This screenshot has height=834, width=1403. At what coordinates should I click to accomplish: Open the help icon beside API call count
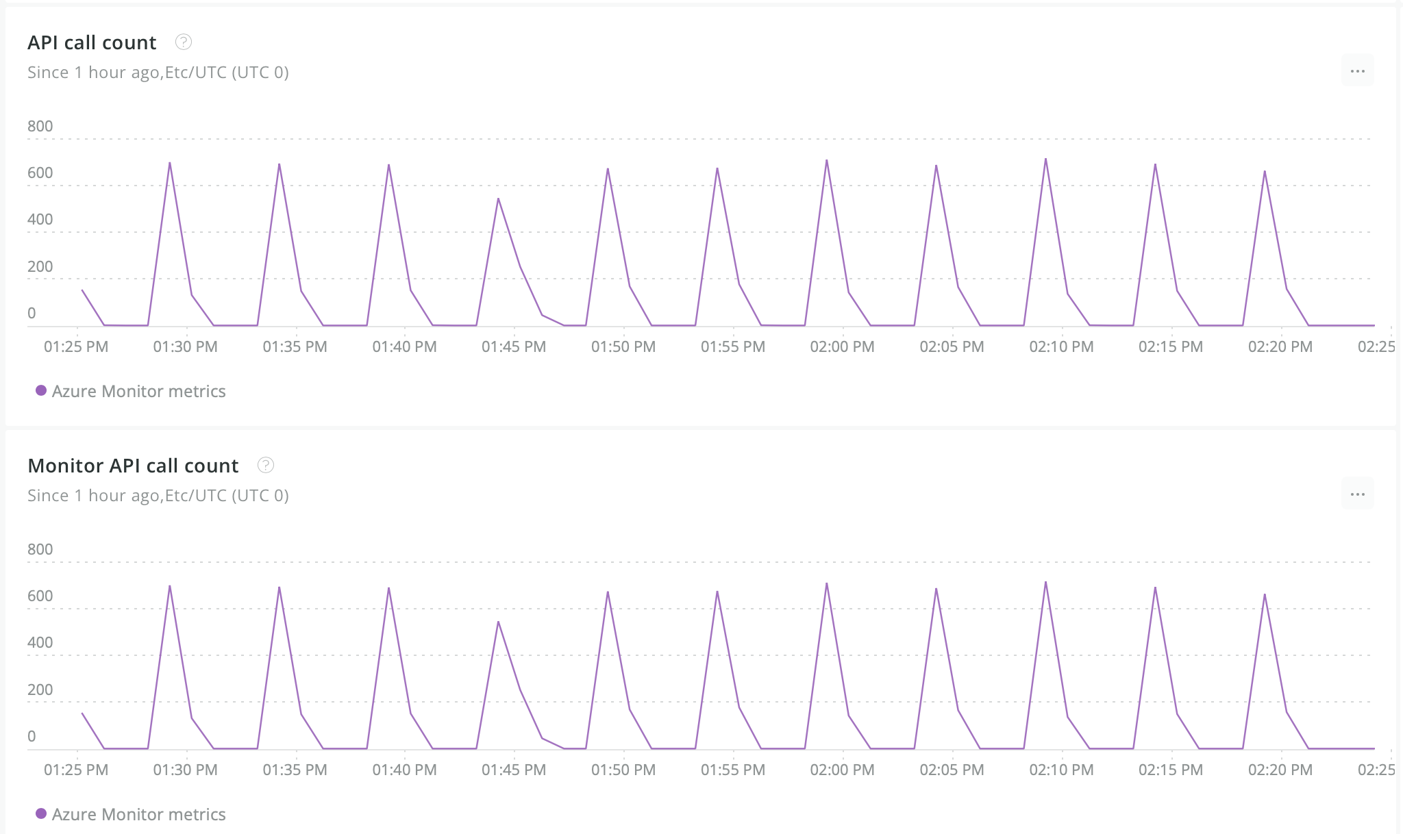(184, 42)
